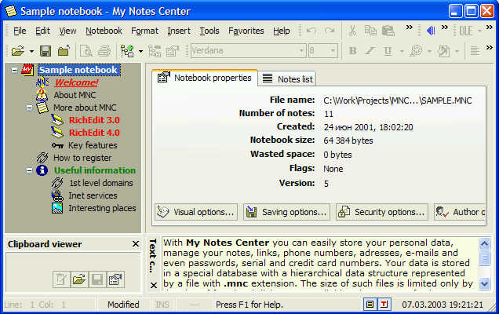Image resolution: width=499 pixels, height=314 pixels.
Task: Click the OLE object button
Action: tap(466, 31)
